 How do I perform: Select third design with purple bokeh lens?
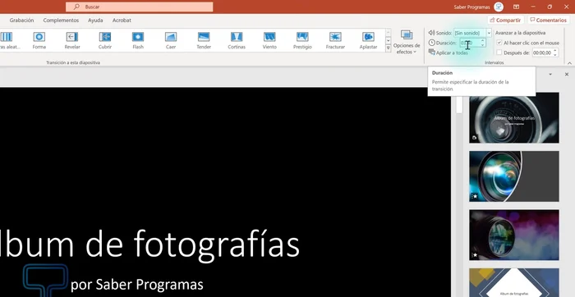point(514,235)
